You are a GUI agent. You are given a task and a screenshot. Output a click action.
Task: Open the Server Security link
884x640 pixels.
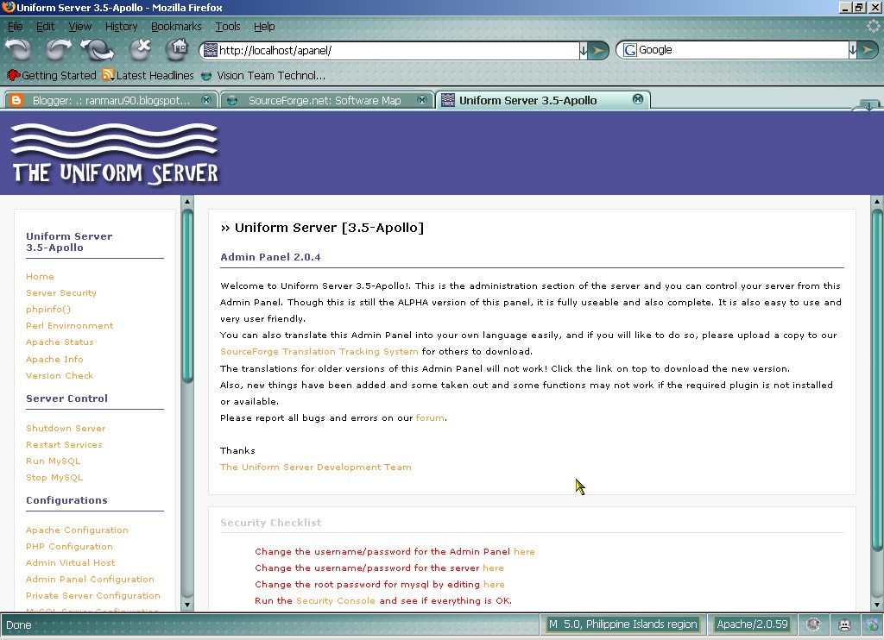tap(61, 293)
